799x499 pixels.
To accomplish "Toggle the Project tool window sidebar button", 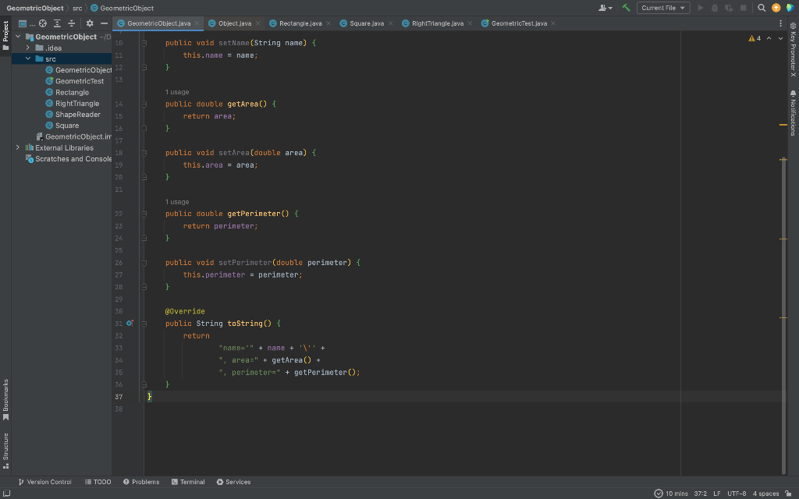I will (x=5, y=35).
